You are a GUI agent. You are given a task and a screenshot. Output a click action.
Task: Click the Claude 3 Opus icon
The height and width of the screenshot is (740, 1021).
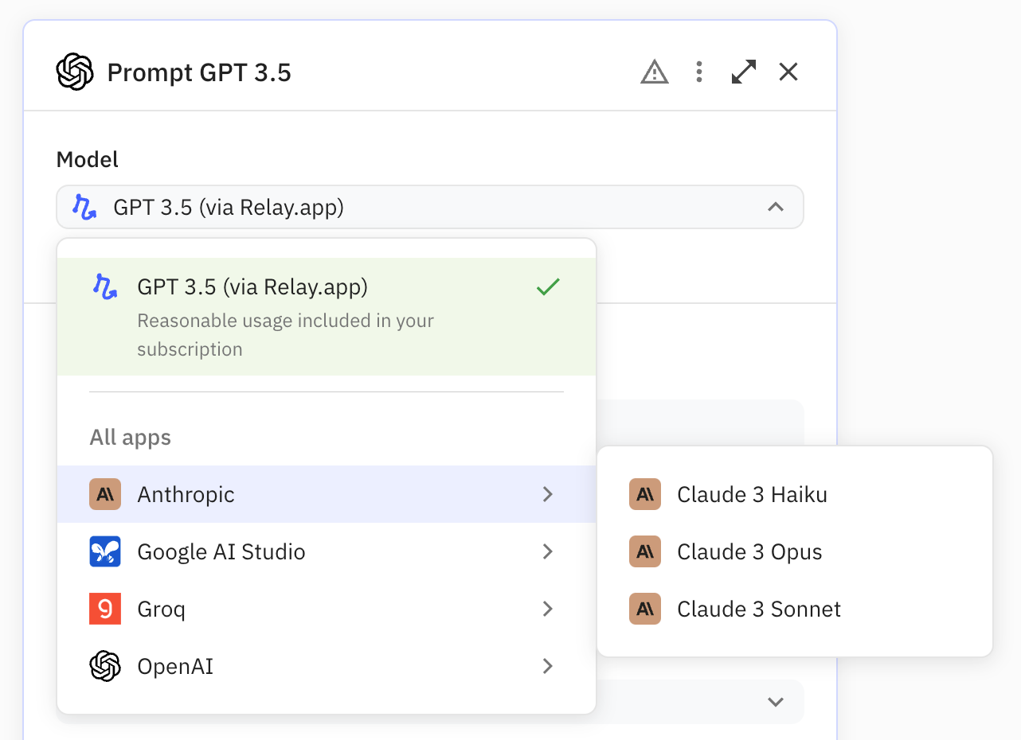[x=645, y=551]
